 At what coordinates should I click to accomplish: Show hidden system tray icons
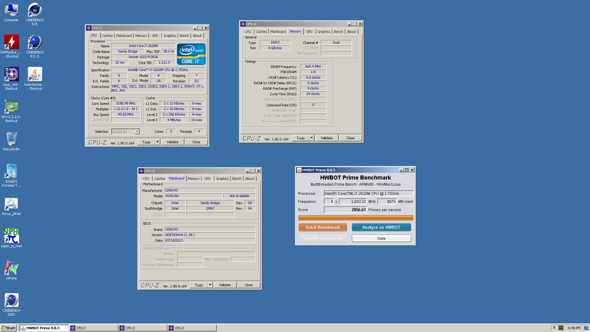point(554,328)
